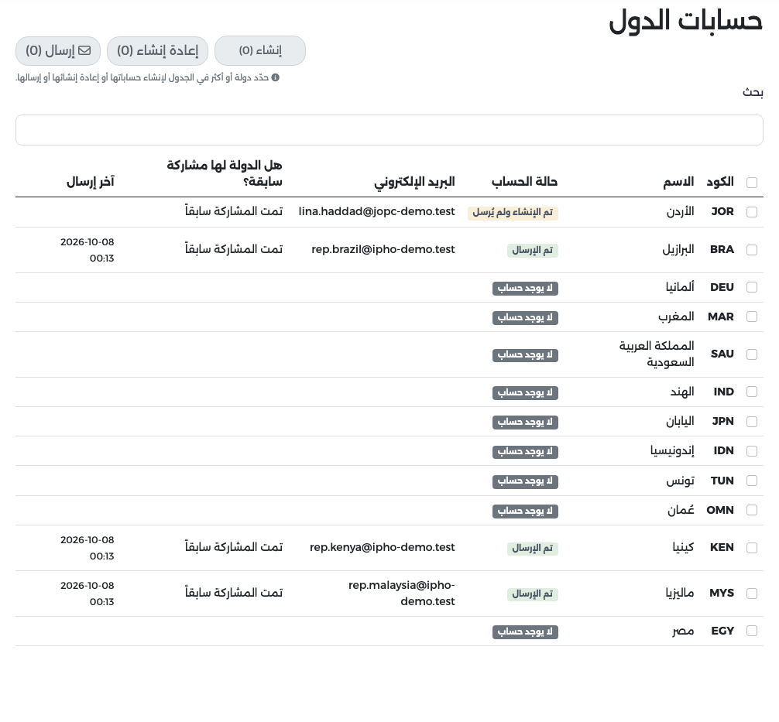Click the country name تونس
Screen dimensions: 779x722
coord(680,481)
